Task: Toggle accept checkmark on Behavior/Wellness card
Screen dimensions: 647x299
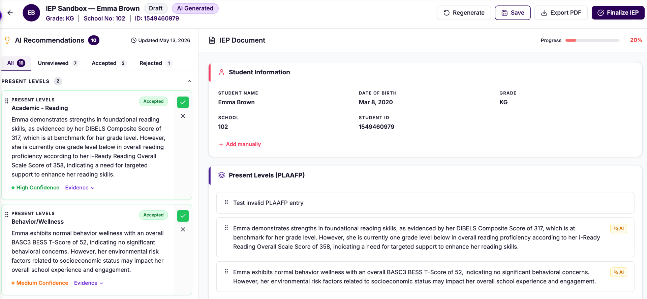Action: (183, 216)
